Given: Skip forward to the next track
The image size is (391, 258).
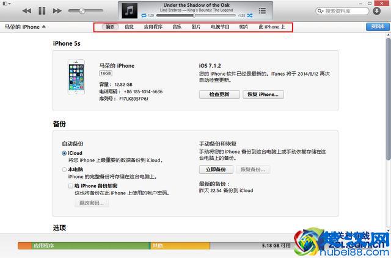Looking at the screenshot, I should [x=57, y=11].
